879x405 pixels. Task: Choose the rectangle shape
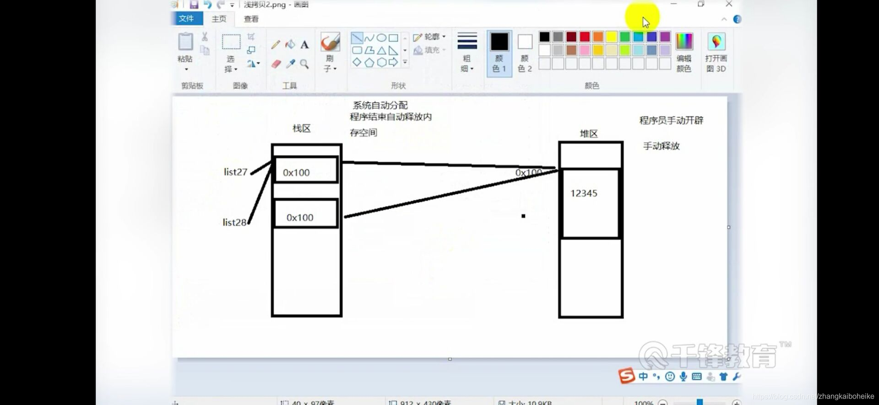tap(393, 38)
